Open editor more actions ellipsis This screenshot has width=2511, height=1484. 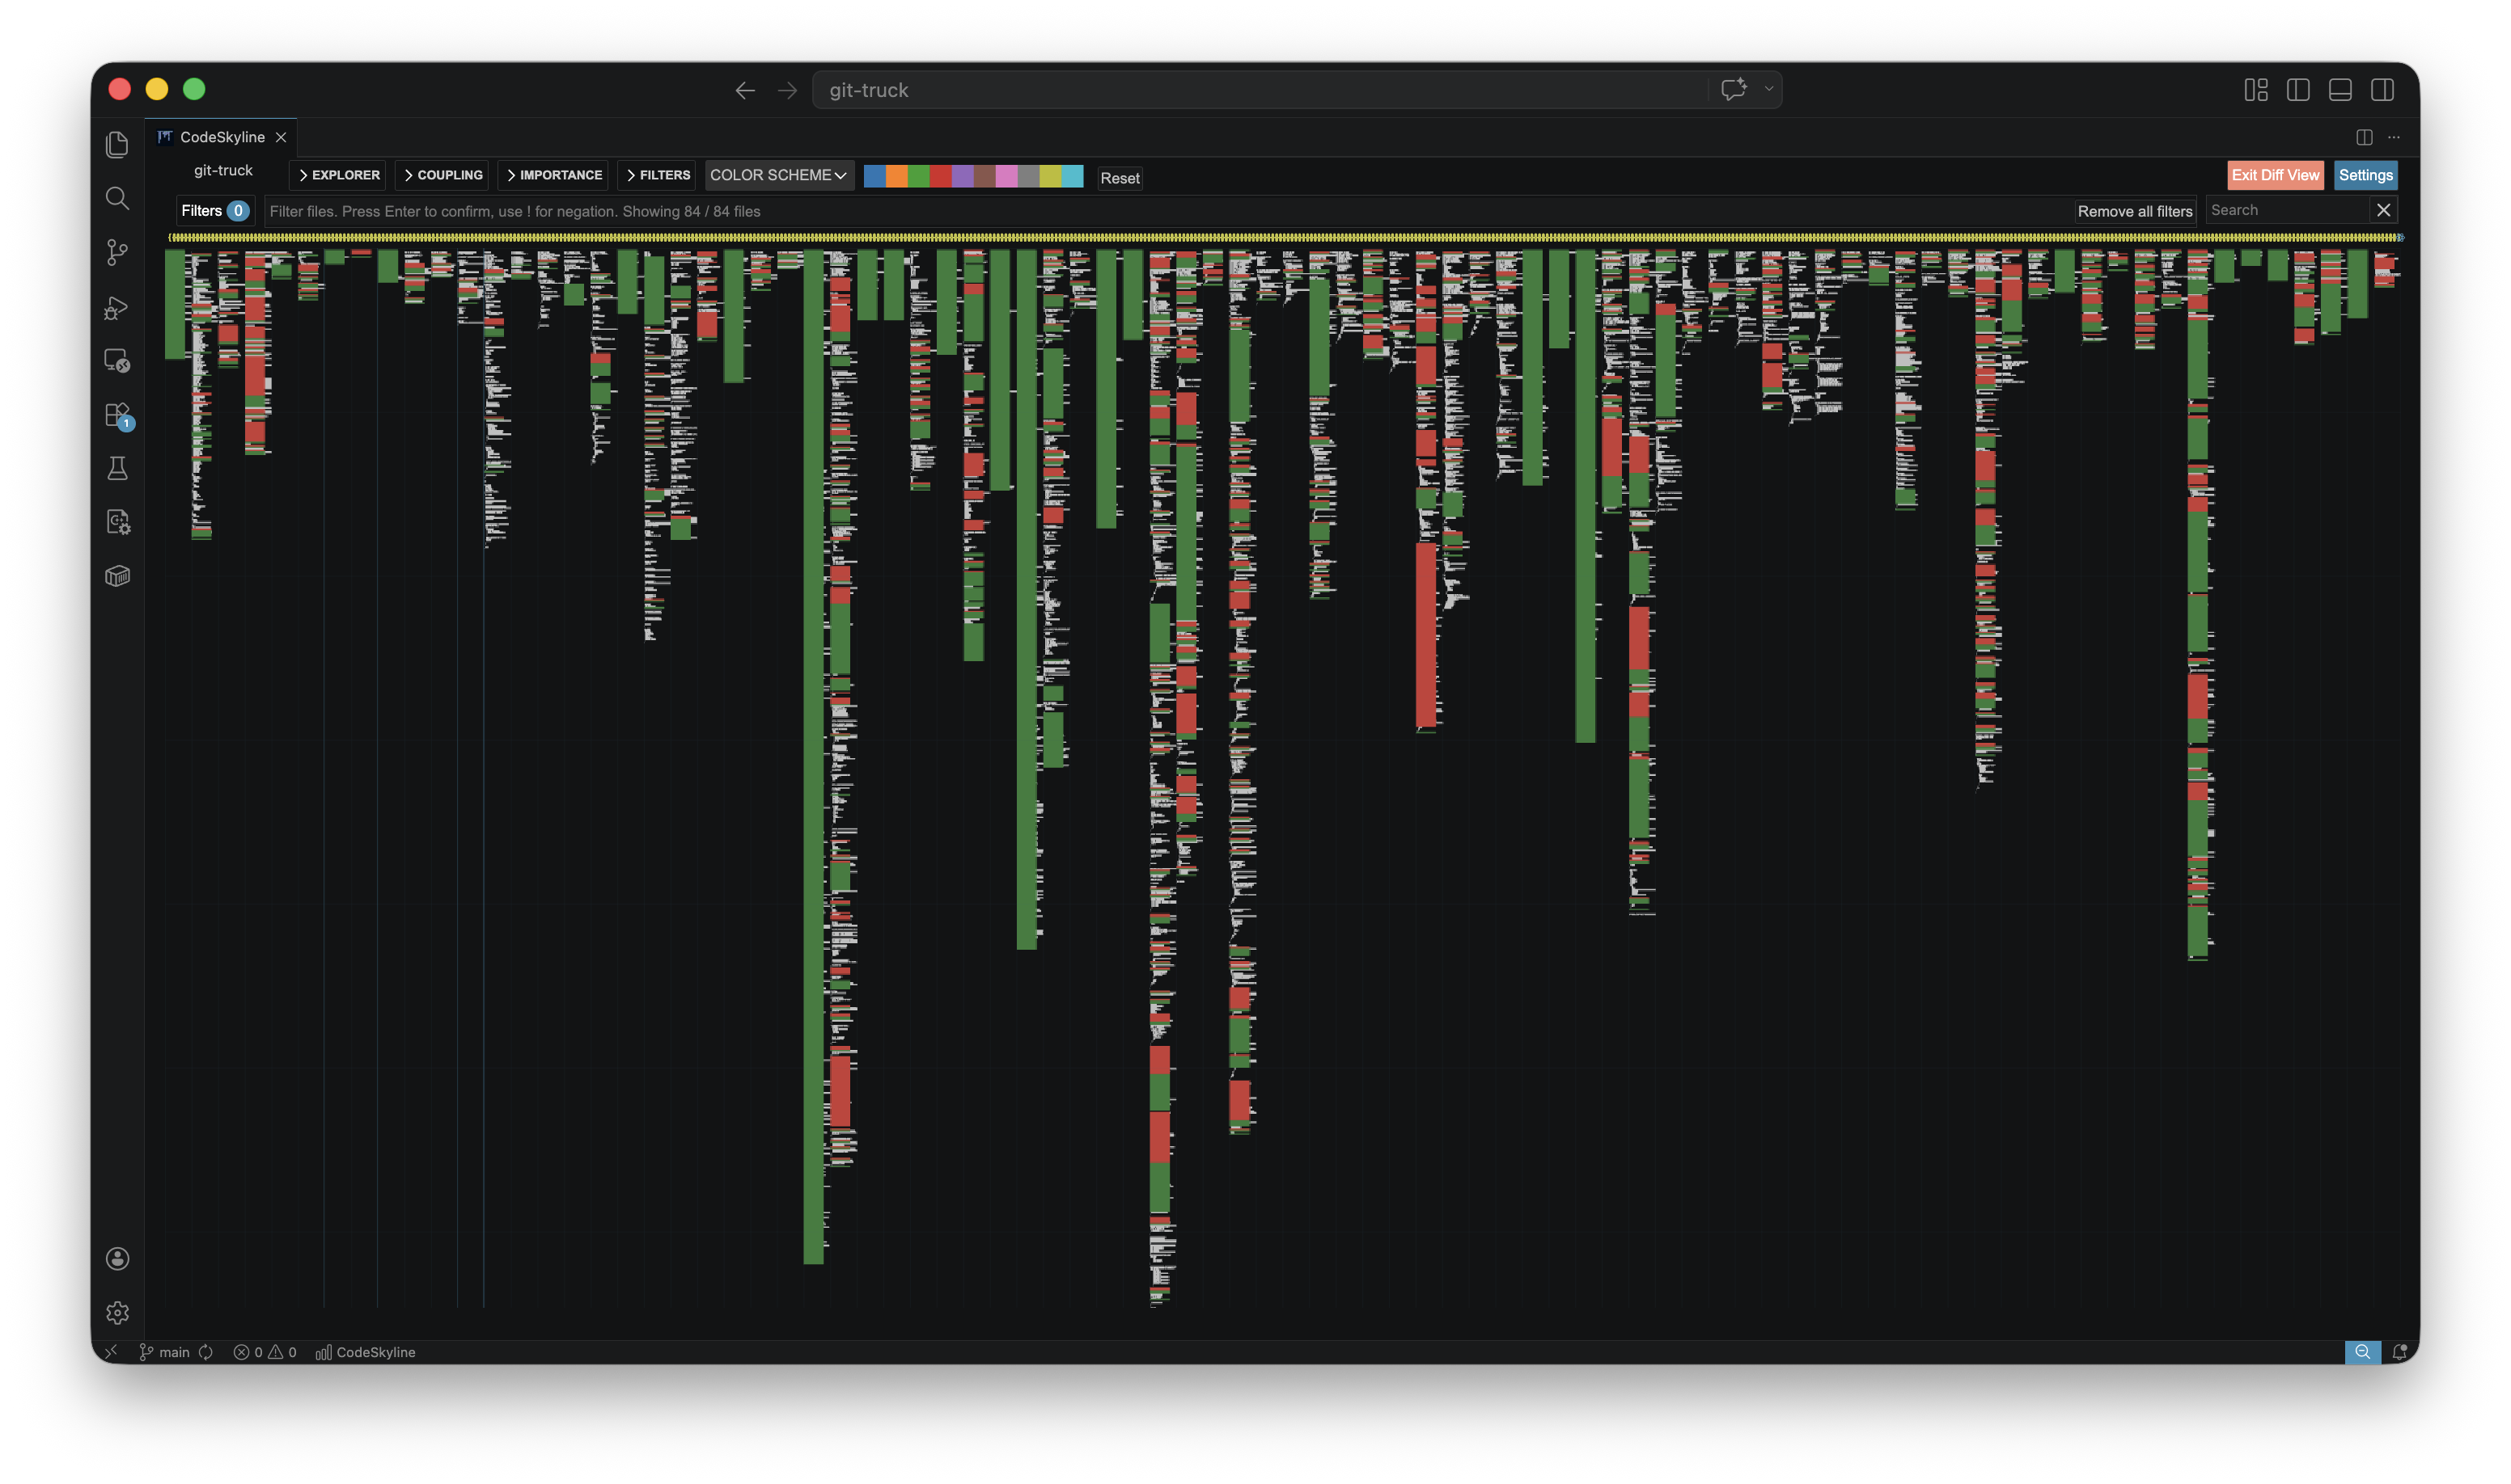(x=2394, y=137)
